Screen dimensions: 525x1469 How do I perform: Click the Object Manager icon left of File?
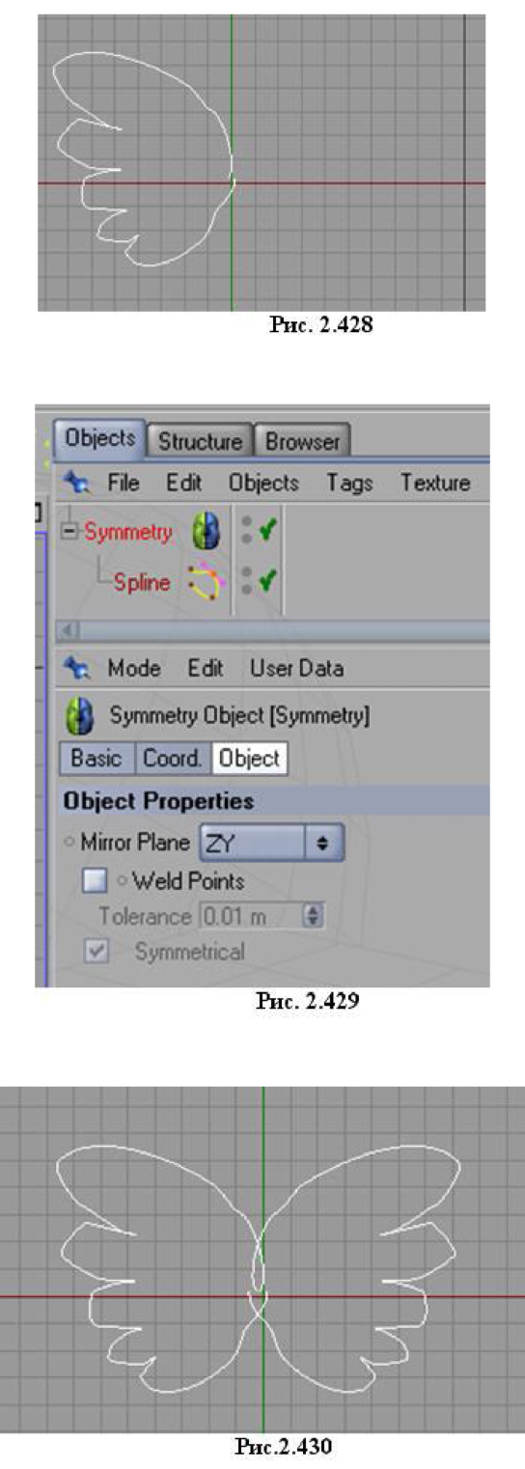pyautogui.click(x=79, y=483)
